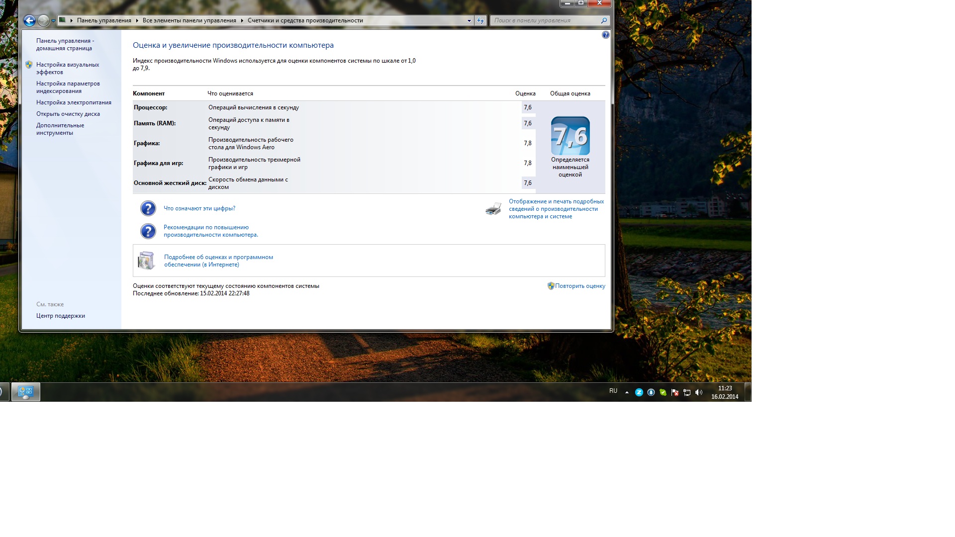Image resolution: width=955 pixels, height=537 pixels.
Task: Select the 'Процессор:' row label
Action: click(151, 107)
